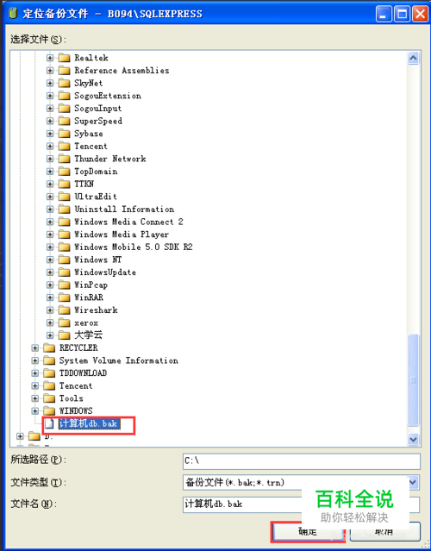Click the 确定 confirm button
431x551 pixels.
(x=308, y=531)
